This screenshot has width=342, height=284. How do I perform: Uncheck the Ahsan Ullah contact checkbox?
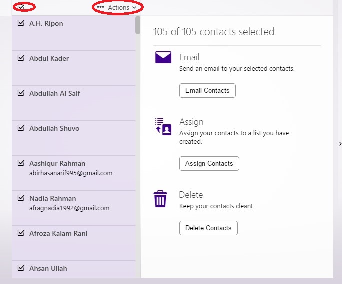coord(21,268)
